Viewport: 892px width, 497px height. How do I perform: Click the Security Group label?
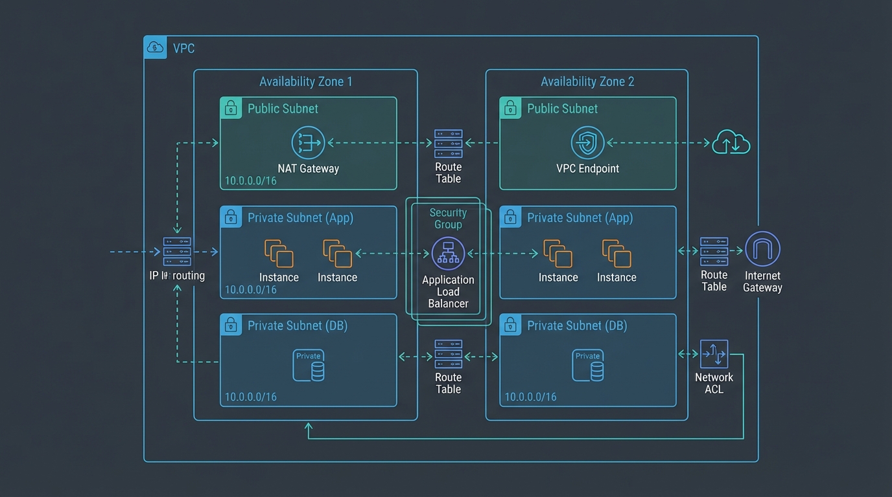(x=448, y=219)
